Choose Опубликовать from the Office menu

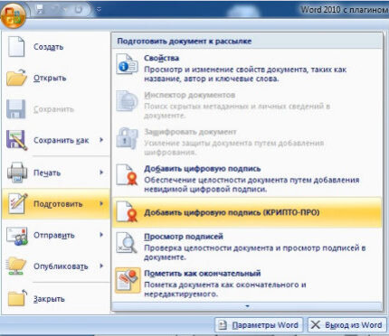tap(56, 266)
